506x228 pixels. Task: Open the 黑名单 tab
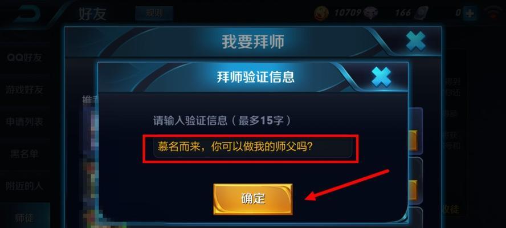25,154
